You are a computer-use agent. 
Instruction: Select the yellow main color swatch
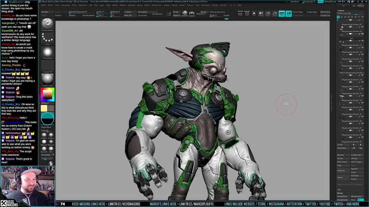point(44,108)
